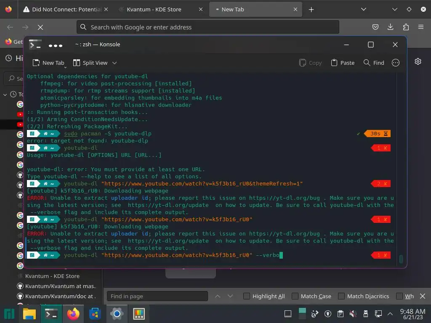Open Find in Konsole toolbar
This screenshot has height=323, width=431.
click(374, 63)
